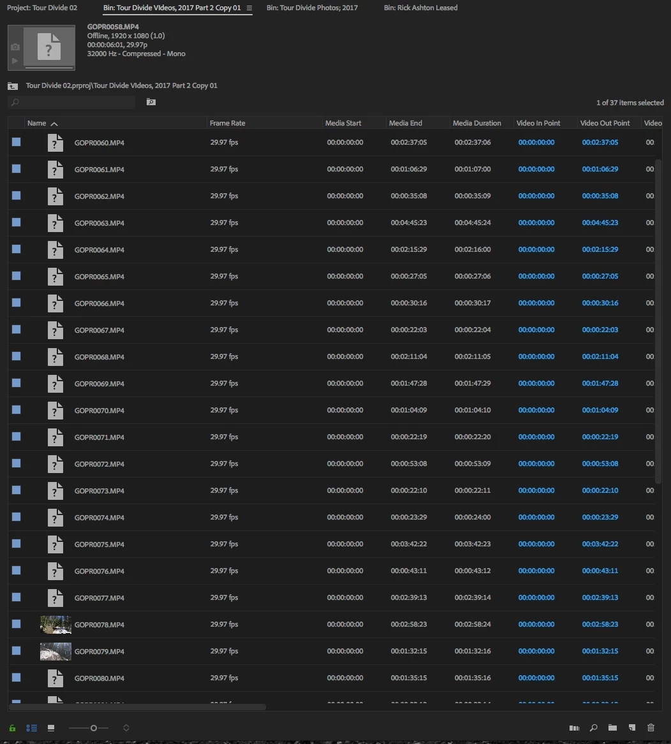Navigate up one bin level

(13, 86)
